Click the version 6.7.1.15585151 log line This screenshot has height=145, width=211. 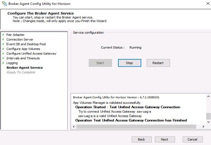[x=116, y=97]
